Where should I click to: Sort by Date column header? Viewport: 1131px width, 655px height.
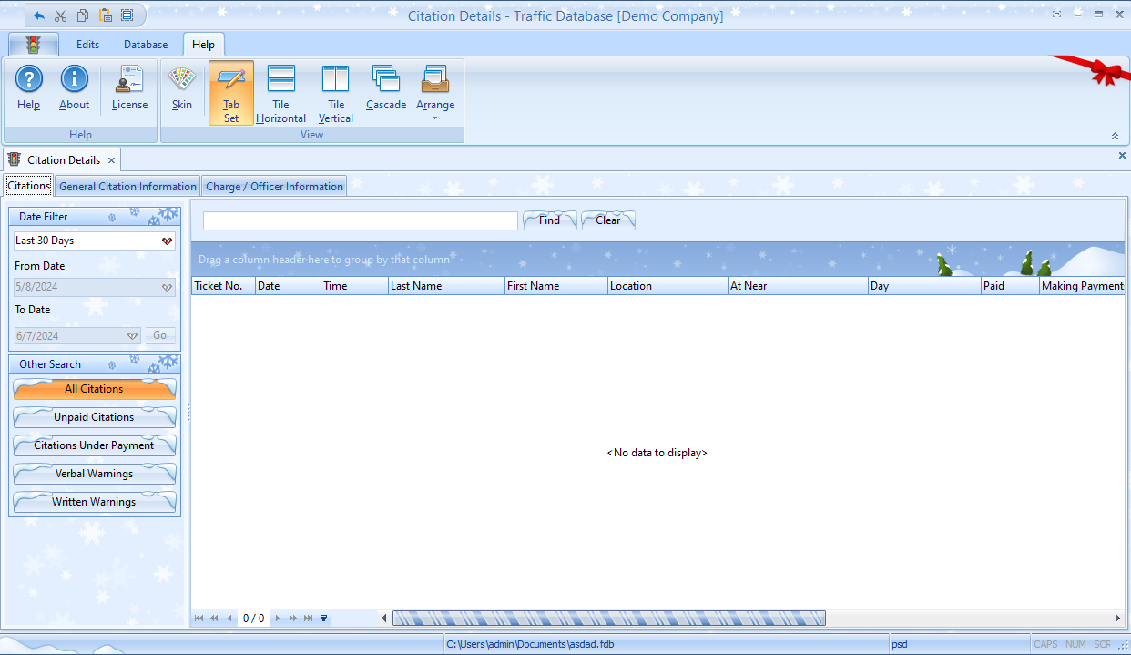(288, 286)
